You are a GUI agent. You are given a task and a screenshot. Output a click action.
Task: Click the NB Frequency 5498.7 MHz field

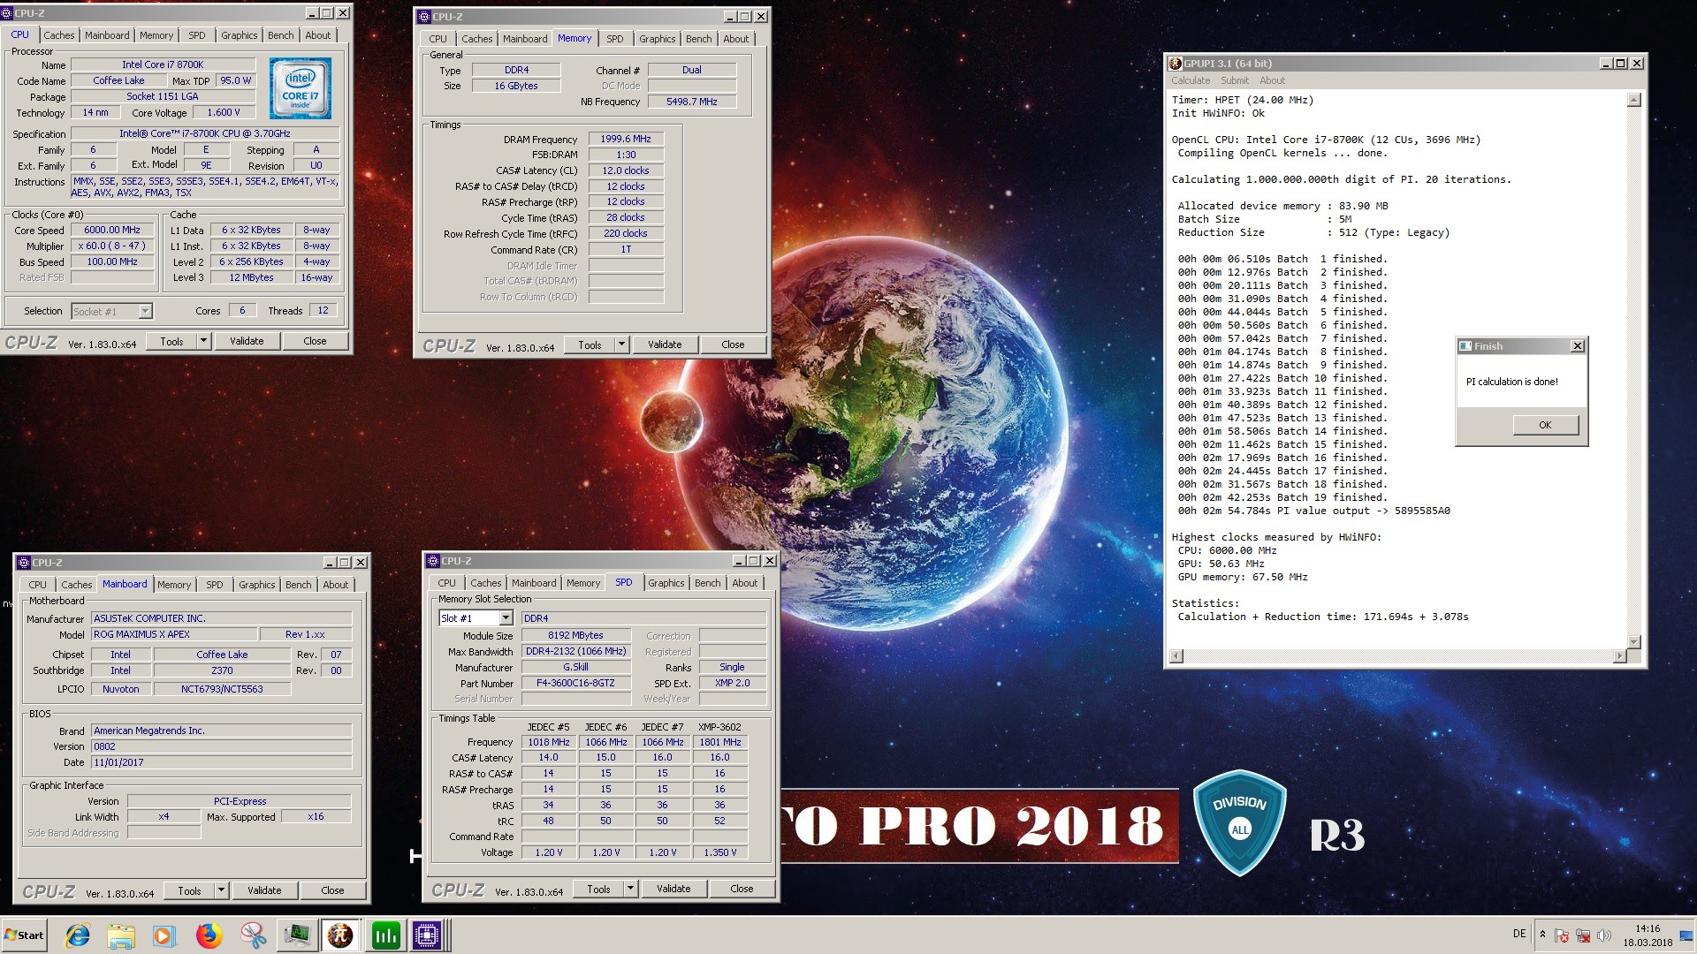coord(692,102)
